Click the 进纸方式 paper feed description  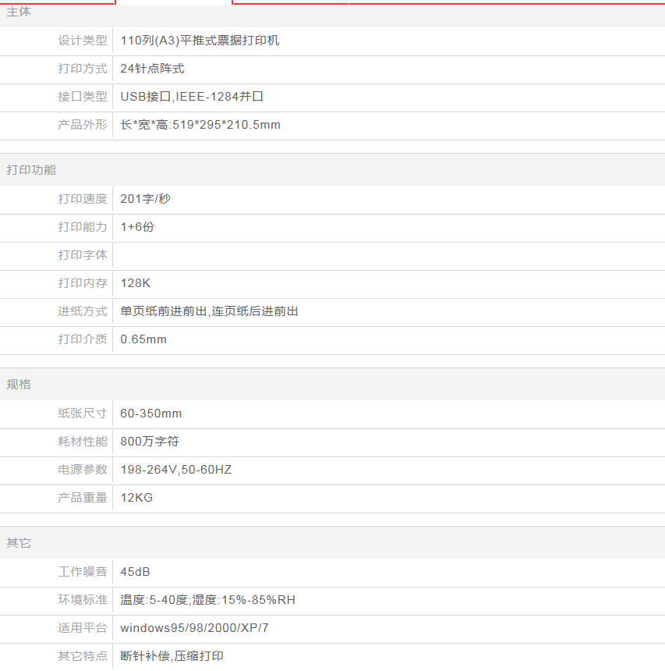tap(209, 311)
